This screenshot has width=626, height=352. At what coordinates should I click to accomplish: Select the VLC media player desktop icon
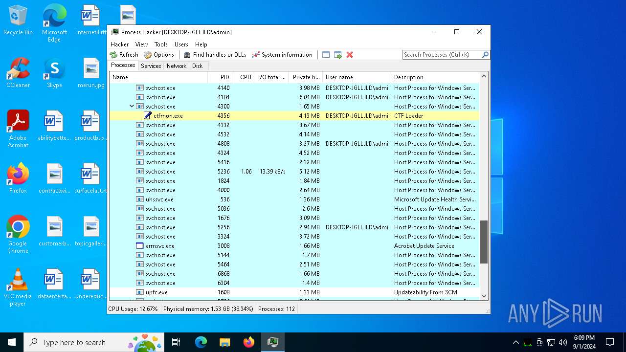click(18, 287)
